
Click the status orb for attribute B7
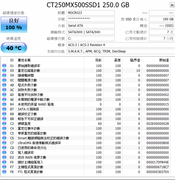click(4, 109)
